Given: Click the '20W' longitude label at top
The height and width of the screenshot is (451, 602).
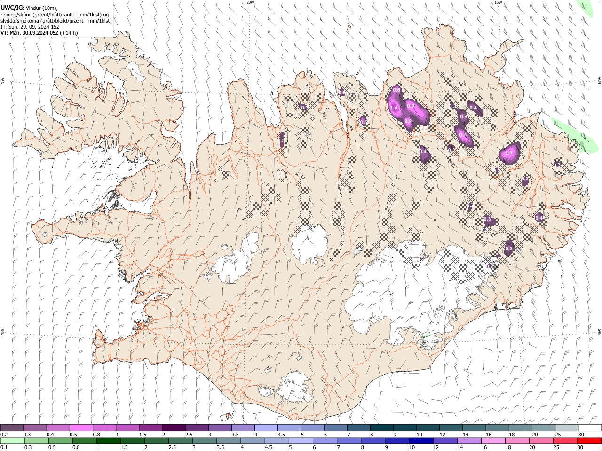Looking at the screenshot, I should coord(250,2).
